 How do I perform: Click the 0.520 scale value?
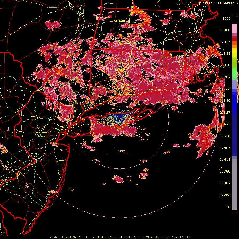point(225,136)
